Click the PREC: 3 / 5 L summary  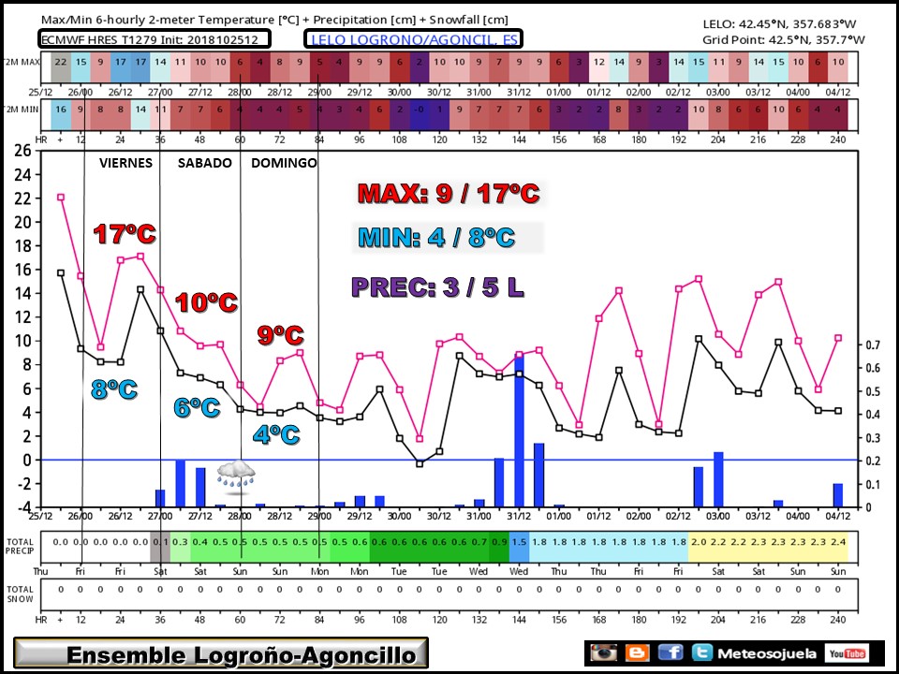pos(437,287)
